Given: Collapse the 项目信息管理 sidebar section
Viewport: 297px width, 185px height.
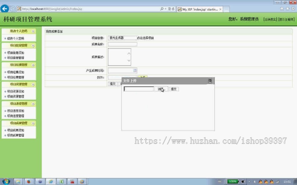Looking at the screenshot, I should pyautogui.click(x=33, y=46).
